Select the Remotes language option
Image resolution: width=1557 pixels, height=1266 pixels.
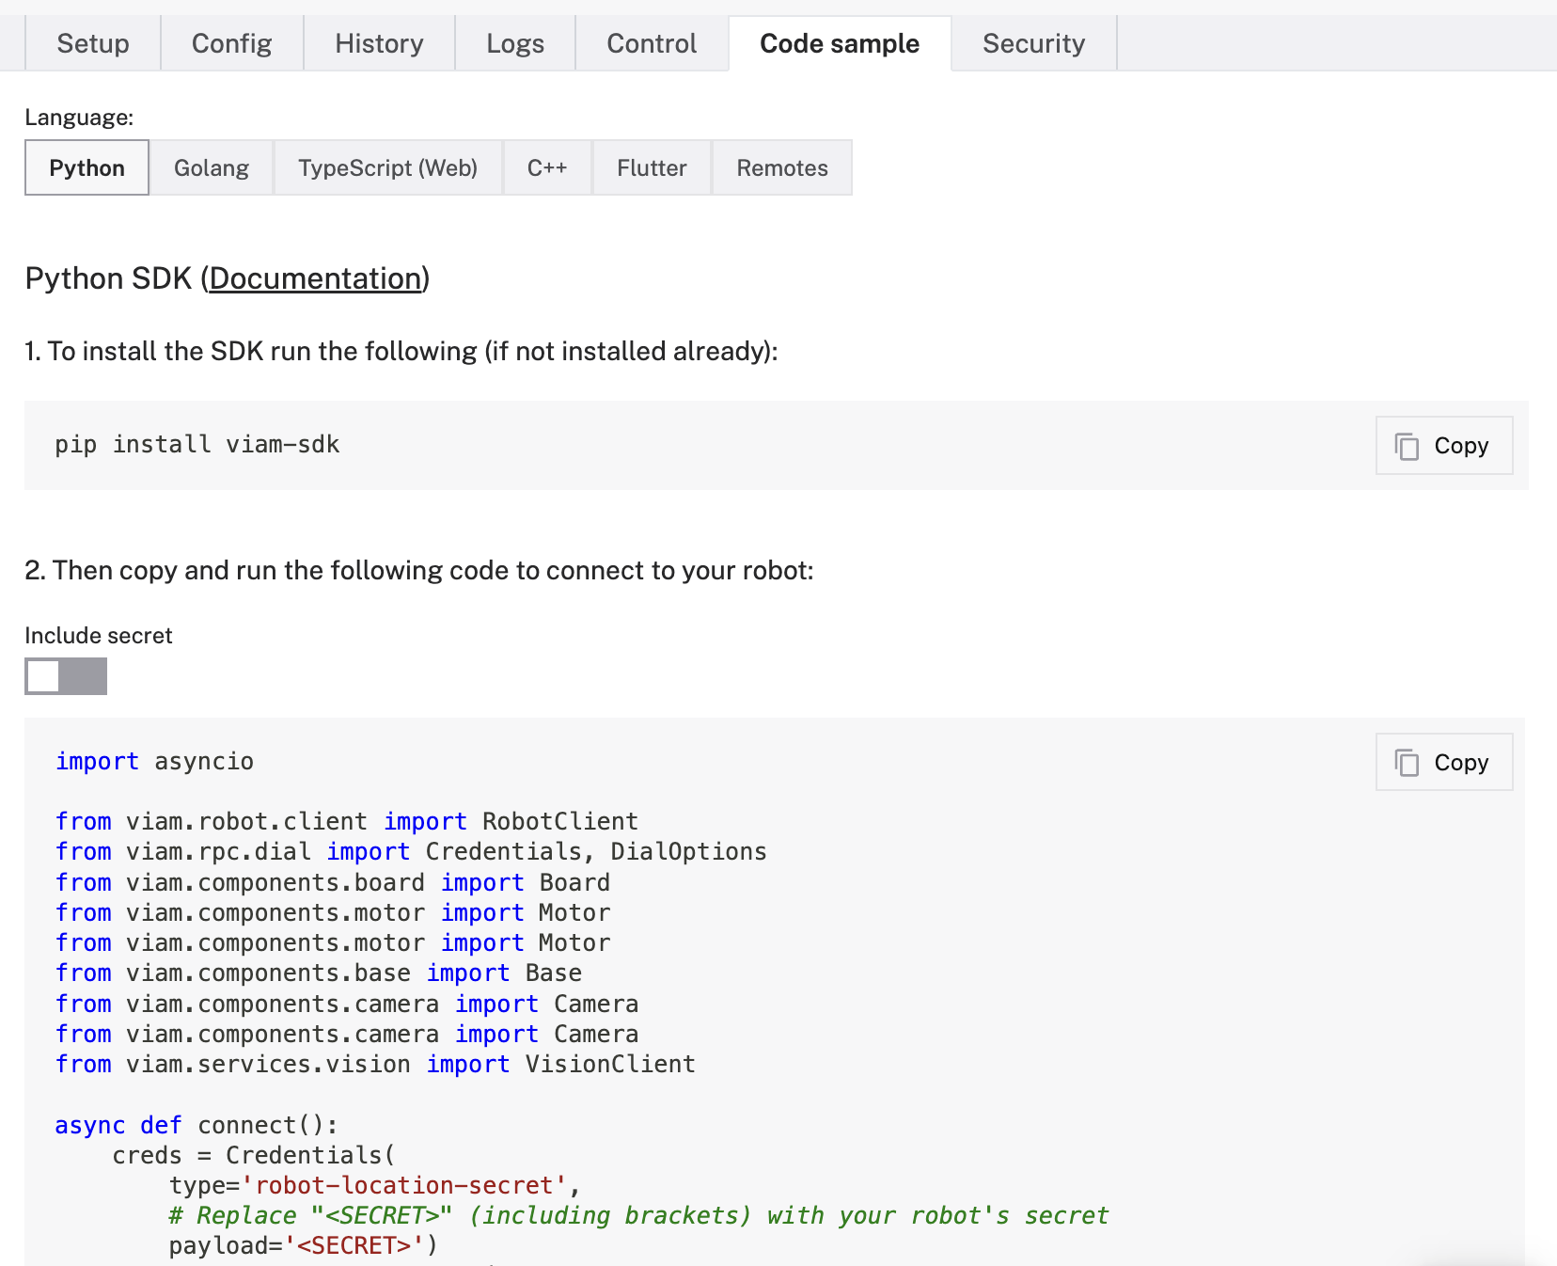click(x=781, y=167)
